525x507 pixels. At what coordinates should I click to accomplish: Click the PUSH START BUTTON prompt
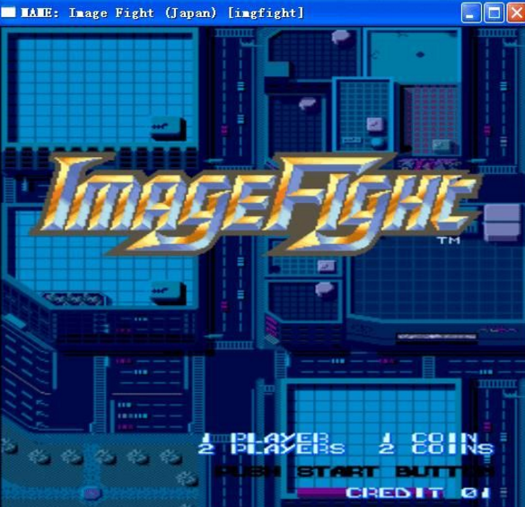click(354, 471)
